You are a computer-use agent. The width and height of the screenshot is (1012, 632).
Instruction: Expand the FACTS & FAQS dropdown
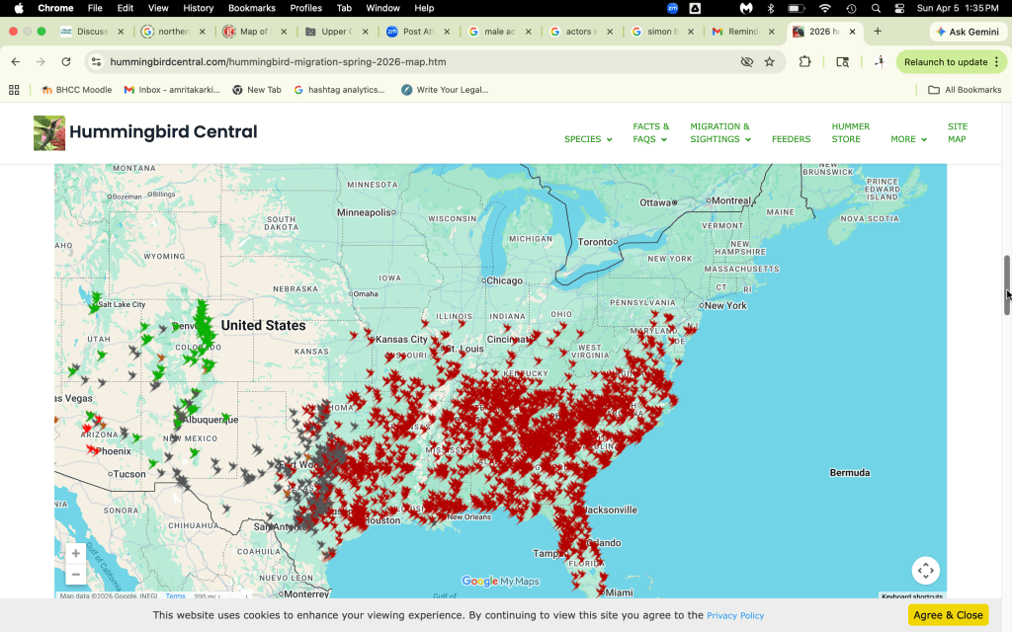pos(650,132)
